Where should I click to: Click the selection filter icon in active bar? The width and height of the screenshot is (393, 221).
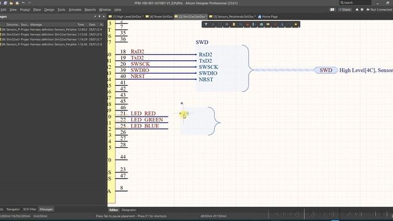(x=206, y=25)
